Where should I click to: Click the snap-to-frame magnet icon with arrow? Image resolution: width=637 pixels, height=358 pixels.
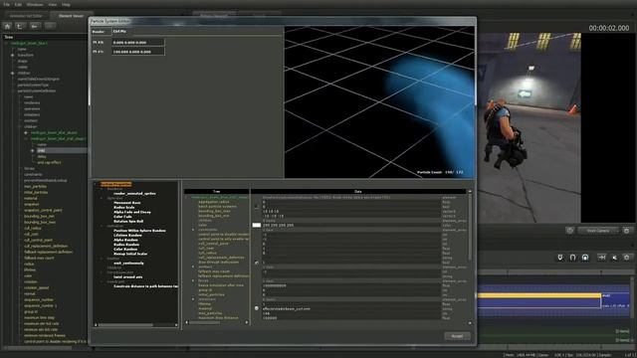coord(560,258)
